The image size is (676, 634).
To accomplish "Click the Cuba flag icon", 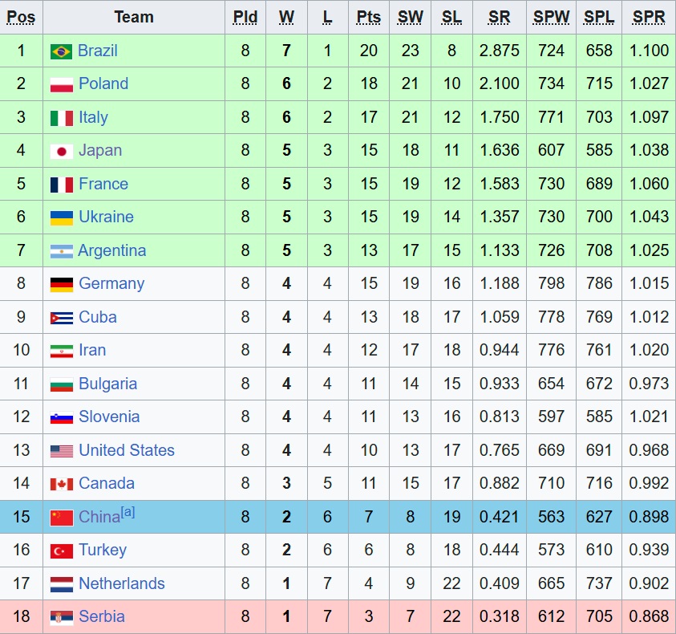I will [61, 318].
